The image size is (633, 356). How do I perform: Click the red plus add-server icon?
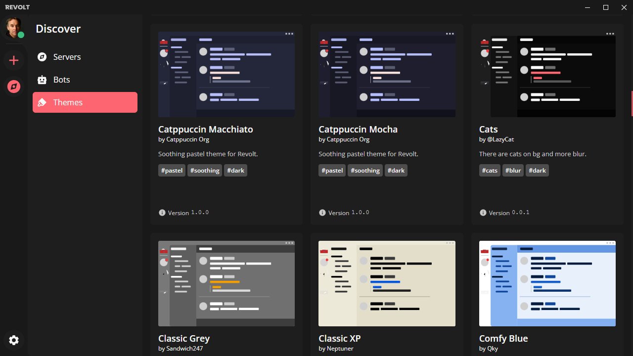click(14, 60)
